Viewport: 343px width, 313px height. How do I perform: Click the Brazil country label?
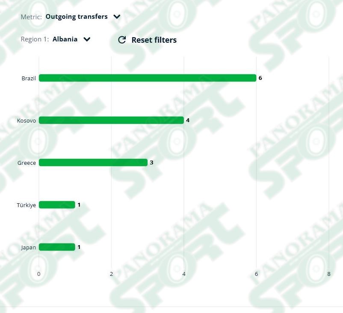[29, 78]
